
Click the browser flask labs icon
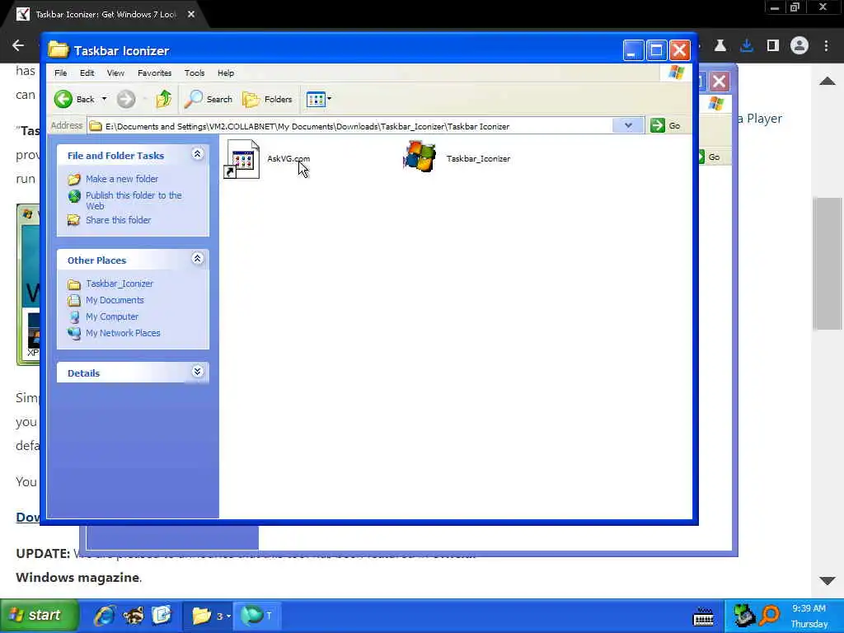[720, 46]
